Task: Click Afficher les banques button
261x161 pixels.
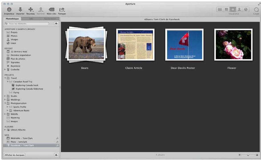Action: (15, 155)
